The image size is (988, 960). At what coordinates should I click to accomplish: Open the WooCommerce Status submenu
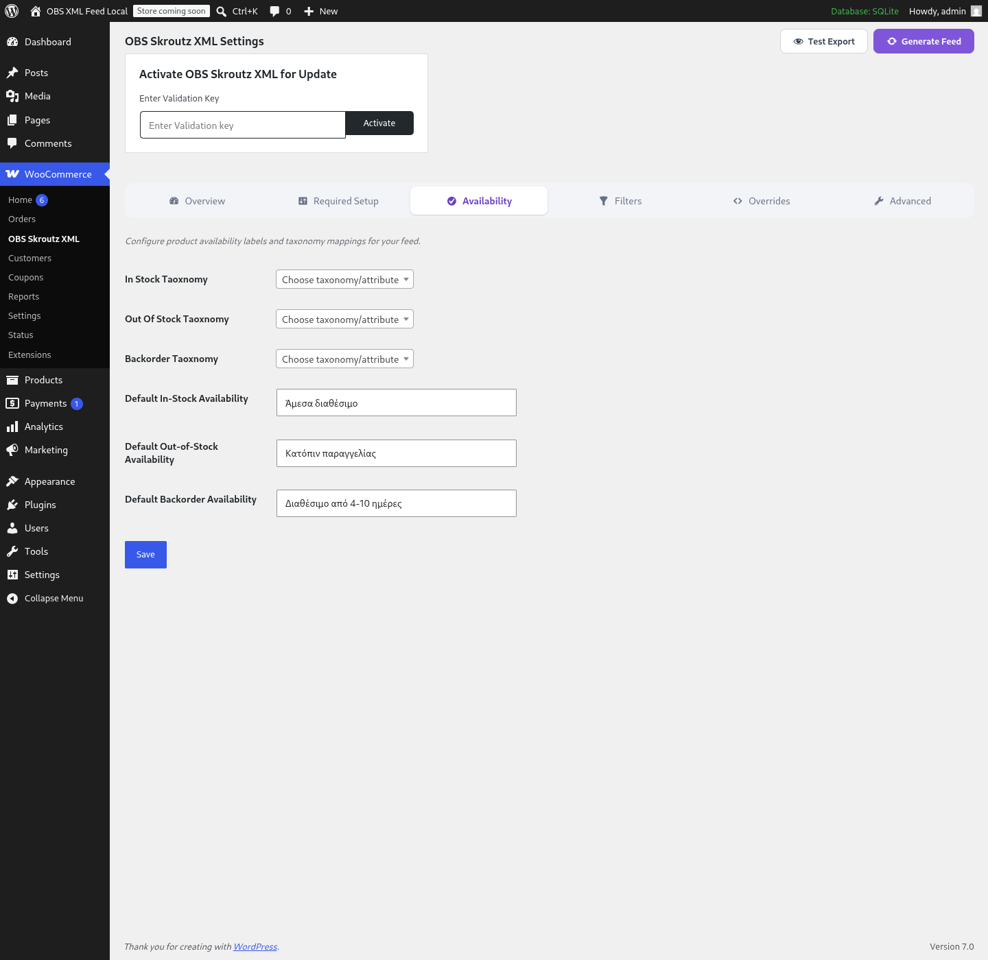21,335
